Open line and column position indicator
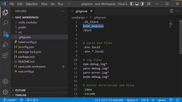This screenshot has height=102, width=182. point(109,100)
